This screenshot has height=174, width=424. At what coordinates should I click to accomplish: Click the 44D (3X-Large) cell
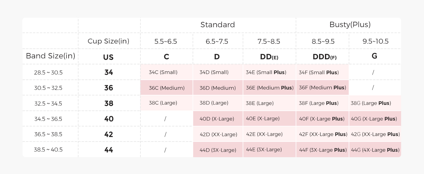pyautogui.click(x=218, y=150)
